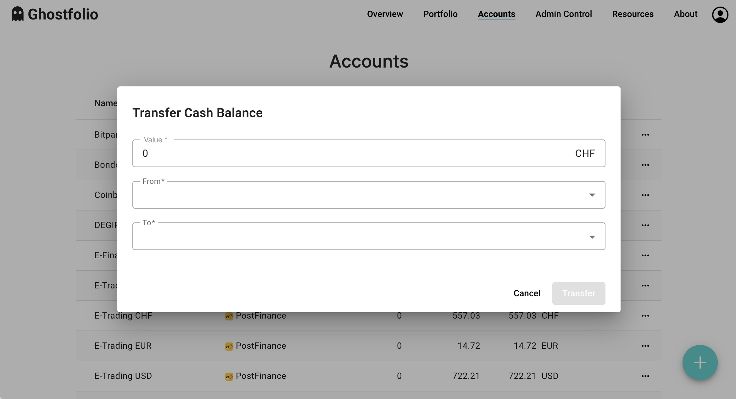
Task: Open the three-dot menu for Bitpanda account
Action: [x=645, y=134]
